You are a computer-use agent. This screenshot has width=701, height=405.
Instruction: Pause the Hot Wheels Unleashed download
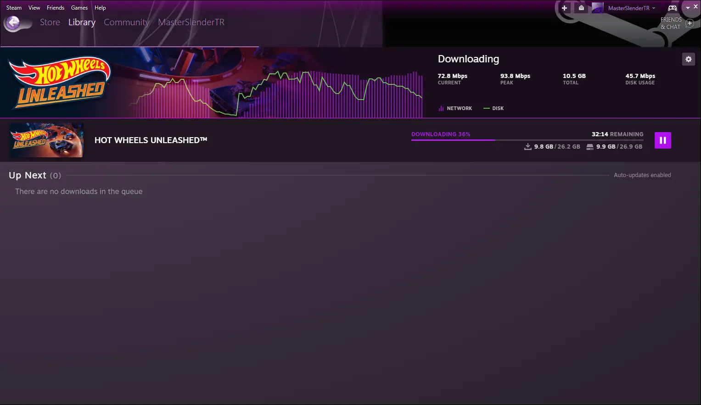coord(663,140)
